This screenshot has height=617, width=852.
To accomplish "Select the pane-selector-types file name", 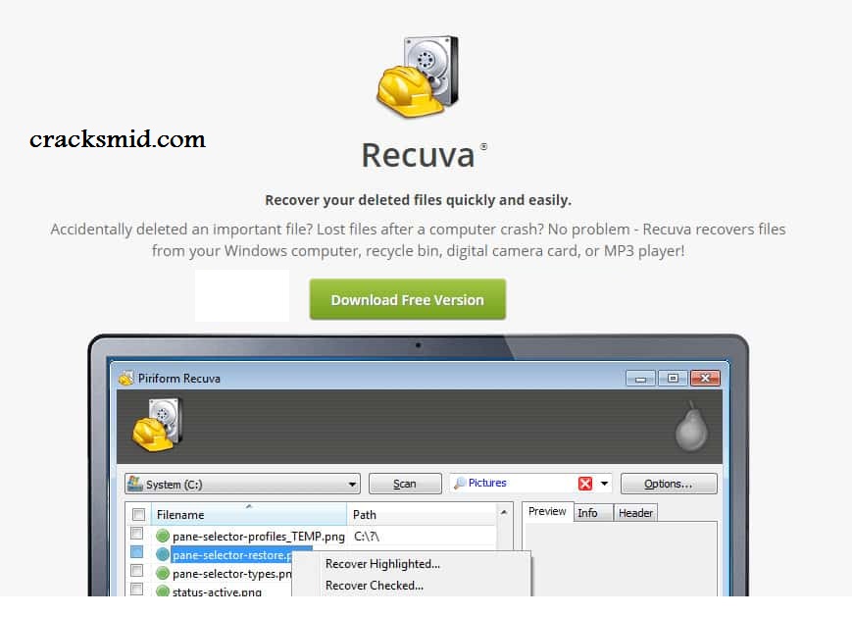I will (232, 574).
